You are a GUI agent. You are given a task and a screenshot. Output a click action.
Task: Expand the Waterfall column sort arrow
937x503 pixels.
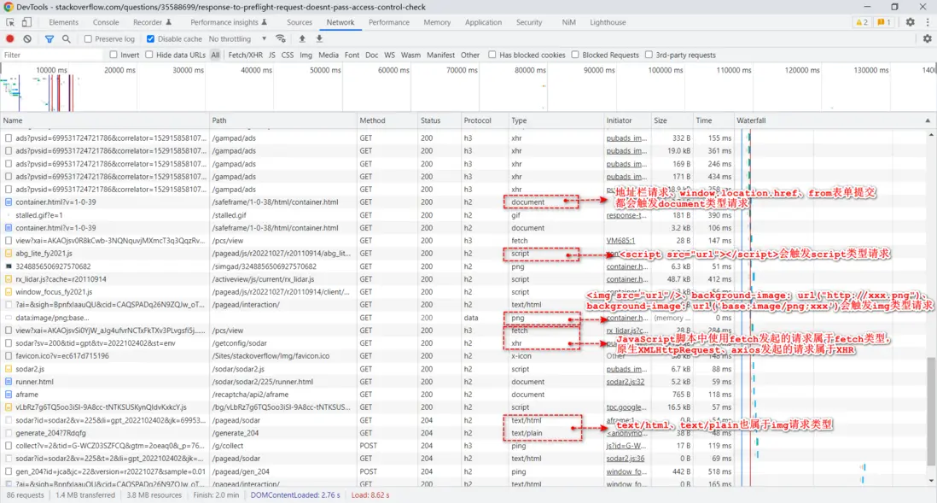(928, 120)
